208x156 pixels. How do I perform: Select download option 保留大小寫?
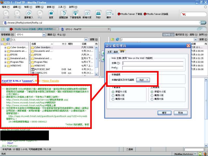pos(113,92)
